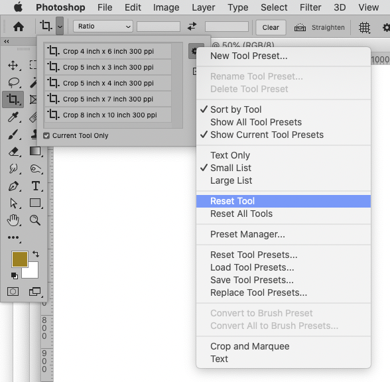Click the gold foreground color swatch
Screen dimensions: 390x382
click(x=20, y=259)
